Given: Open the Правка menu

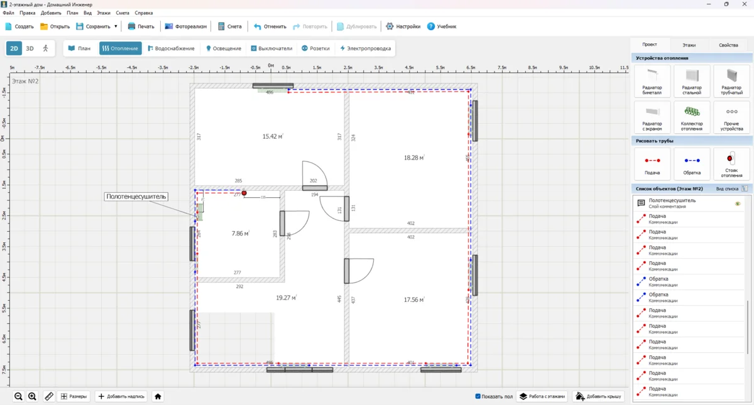Looking at the screenshot, I should click(28, 13).
